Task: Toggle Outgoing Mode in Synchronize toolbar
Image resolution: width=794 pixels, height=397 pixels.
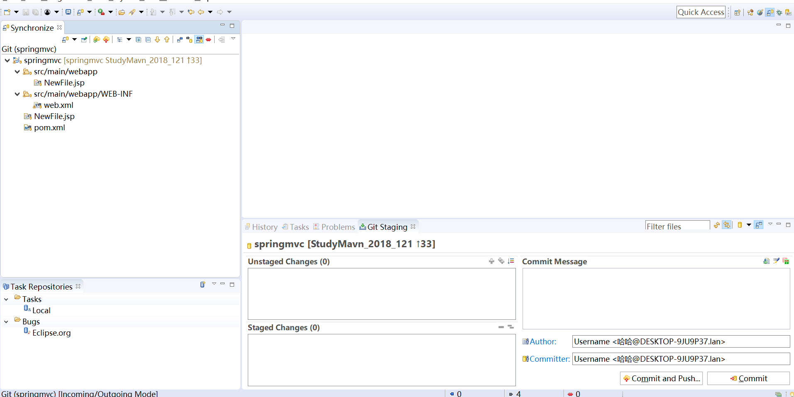Action: tap(189, 39)
